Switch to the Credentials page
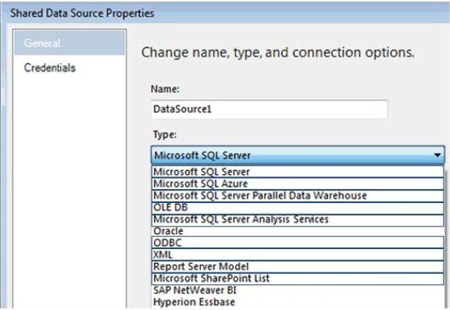Screen dimensions: 450x310 [x=50, y=68]
